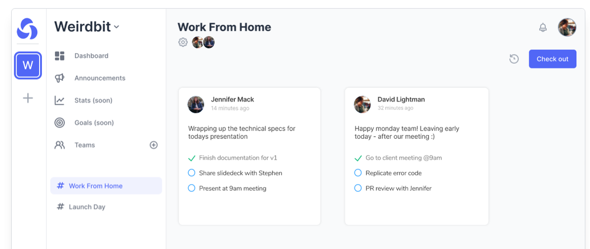Click Jennifer Mack's avatar on card
The width and height of the screenshot is (590, 249).
tap(196, 104)
